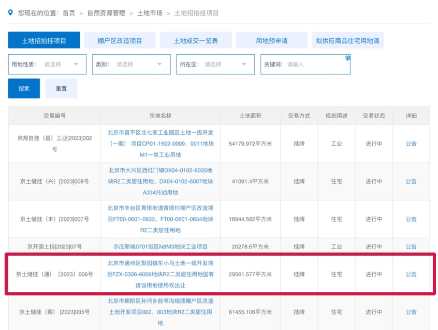
Task: Open the 土地成交一览表 tab
Action: (195, 40)
